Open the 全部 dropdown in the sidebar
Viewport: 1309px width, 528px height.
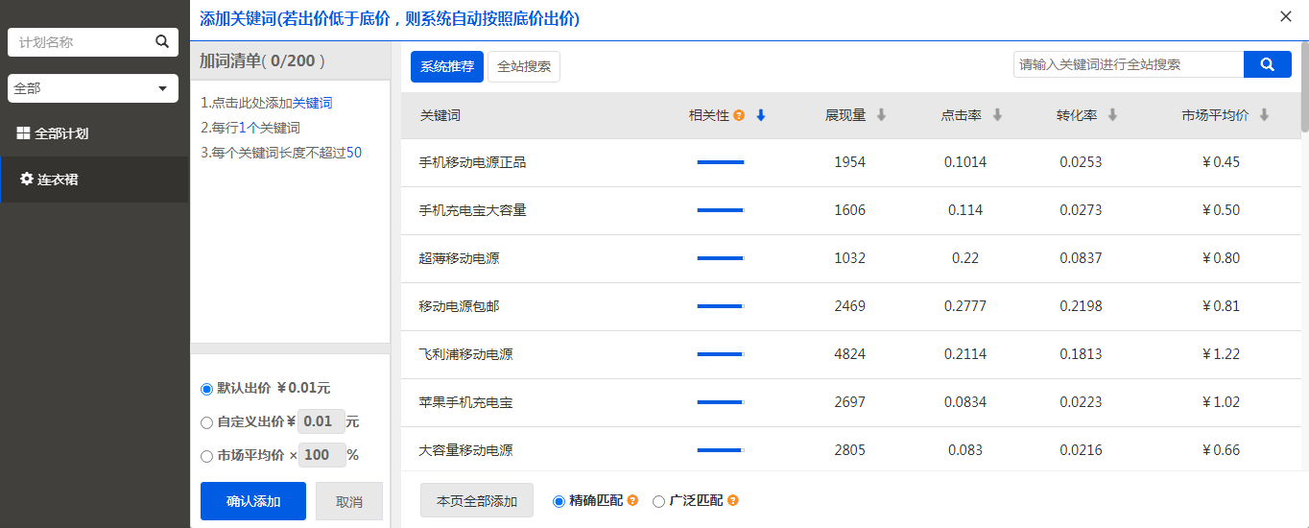(x=93, y=88)
